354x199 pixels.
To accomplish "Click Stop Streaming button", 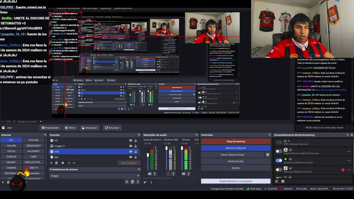I will [x=236, y=141].
